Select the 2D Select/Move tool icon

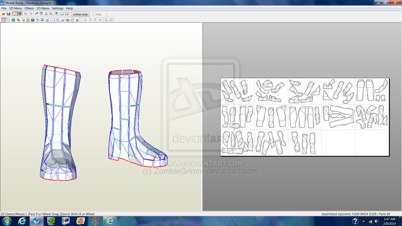pos(4,20)
